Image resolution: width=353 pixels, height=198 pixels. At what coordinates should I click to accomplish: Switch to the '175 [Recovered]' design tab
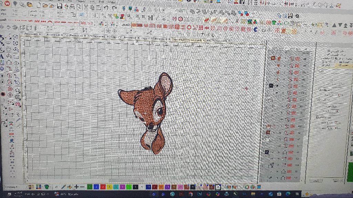pos(97,36)
